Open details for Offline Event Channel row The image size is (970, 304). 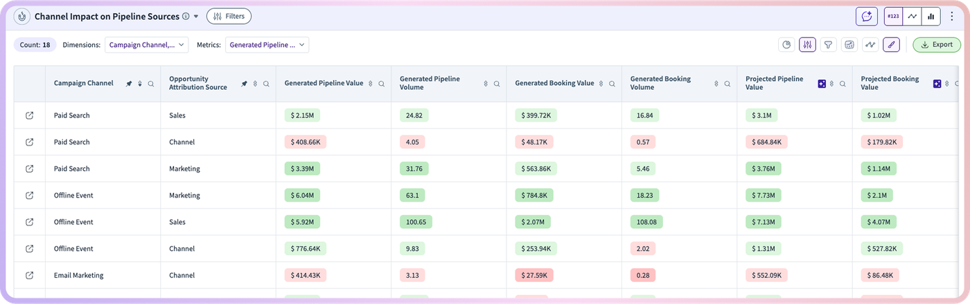tap(29, 249)
